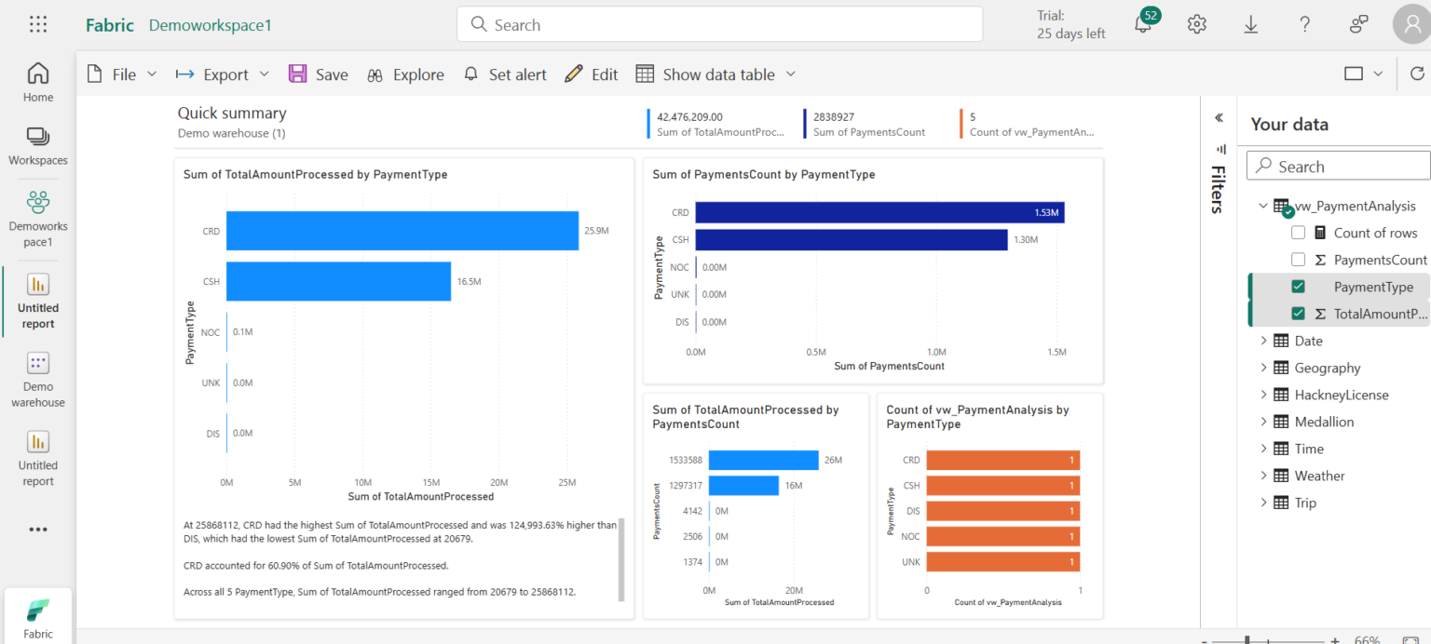This screenshot has height=644, width=1431.
Task: Open the Help question mark
Action: point(1305,25)
